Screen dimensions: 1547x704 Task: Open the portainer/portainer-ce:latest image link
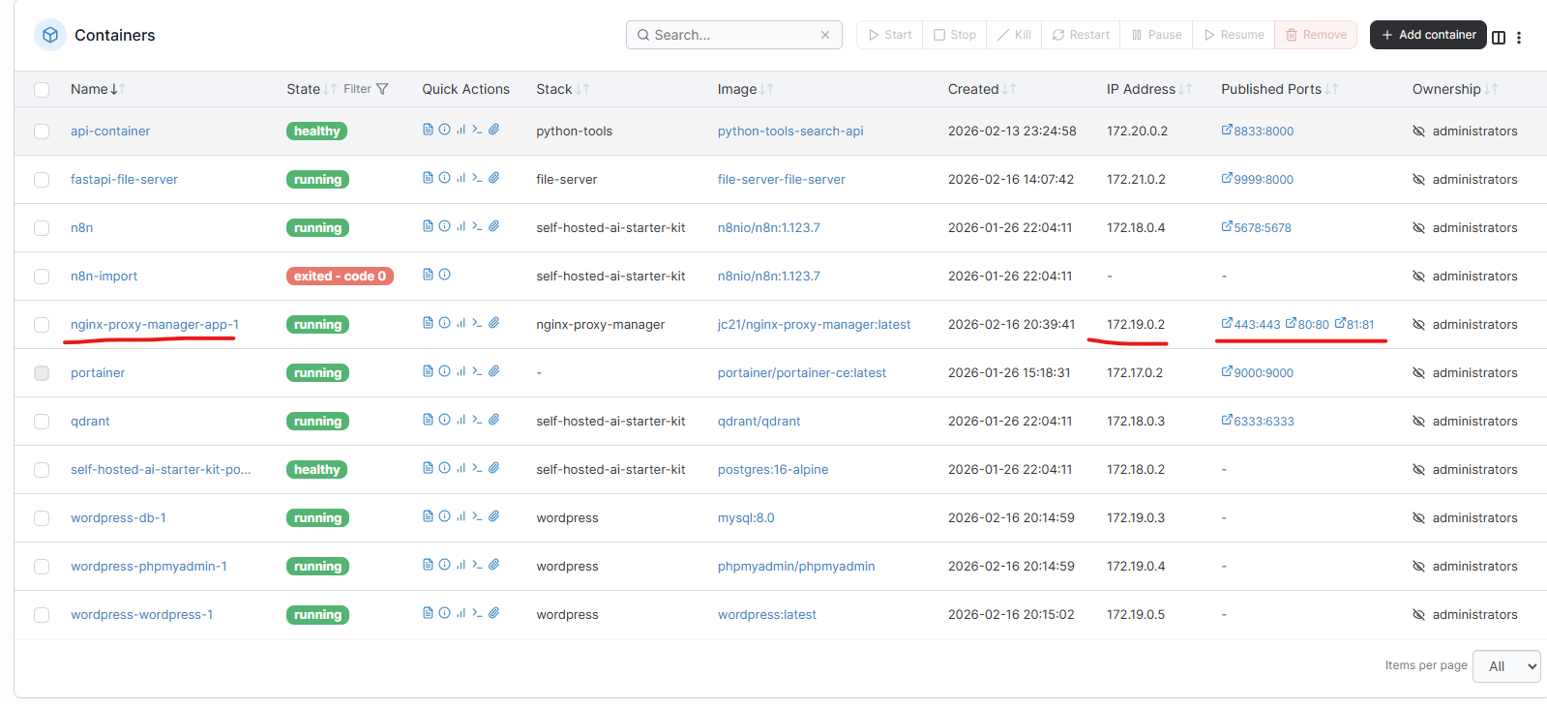pos(802,373)
